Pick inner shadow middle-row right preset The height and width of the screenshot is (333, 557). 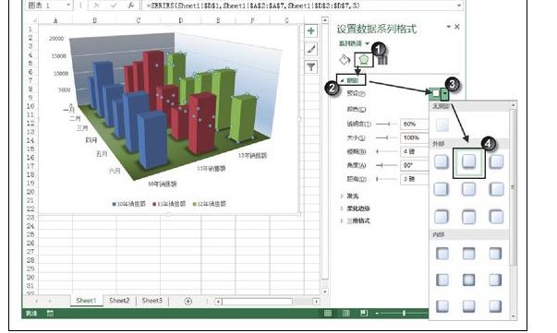[495, 279]
